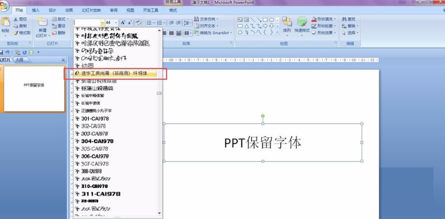Click the New Slide (新建幻灯片) icon
This screenshot has width=445, height=219.
click(43, 22)
